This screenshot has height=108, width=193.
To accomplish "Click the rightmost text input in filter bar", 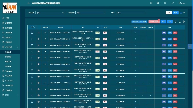I will (130, 13).
